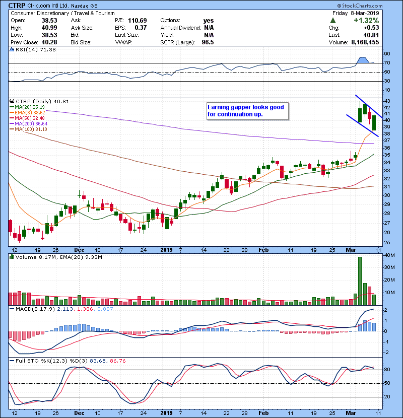Image resolution: width=403 pixels, height=418 pixels.
Task: Click the 43 price level on right axis
Action: pos(387,101)
